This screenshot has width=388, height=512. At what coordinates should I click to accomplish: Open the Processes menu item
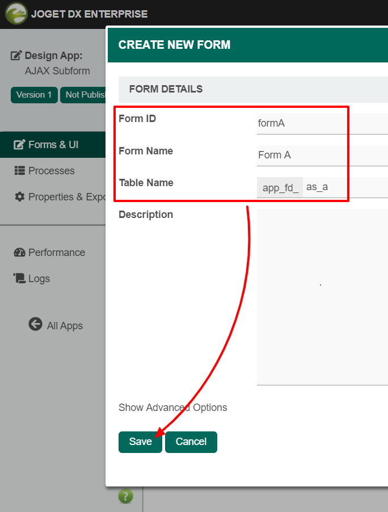[51, 171]
